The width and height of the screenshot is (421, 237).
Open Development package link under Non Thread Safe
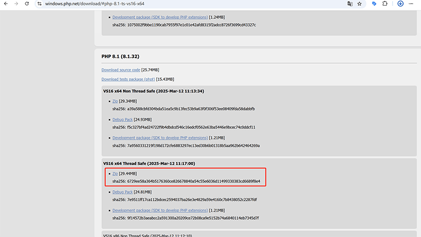pyautogui.click(x=160, y=138)
